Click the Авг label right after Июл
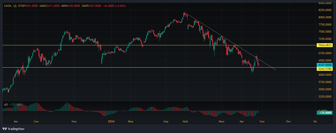Viewport: 336px width, 133px height. point(242,122)
